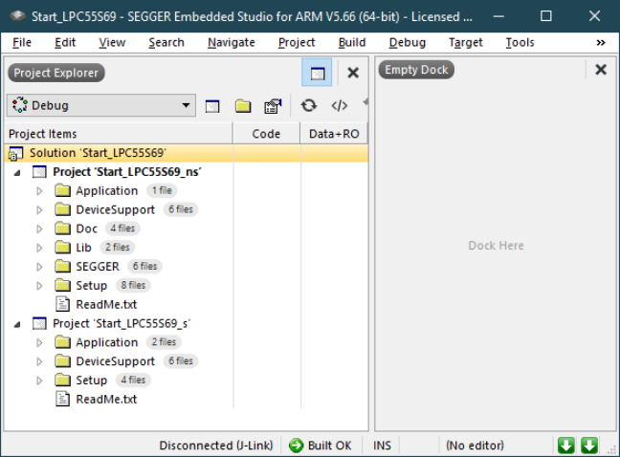Collapse Project 'Start_LPC55S69_s' node
The height and width of the screenshot is (457, 620).
(x=17, y=324)
